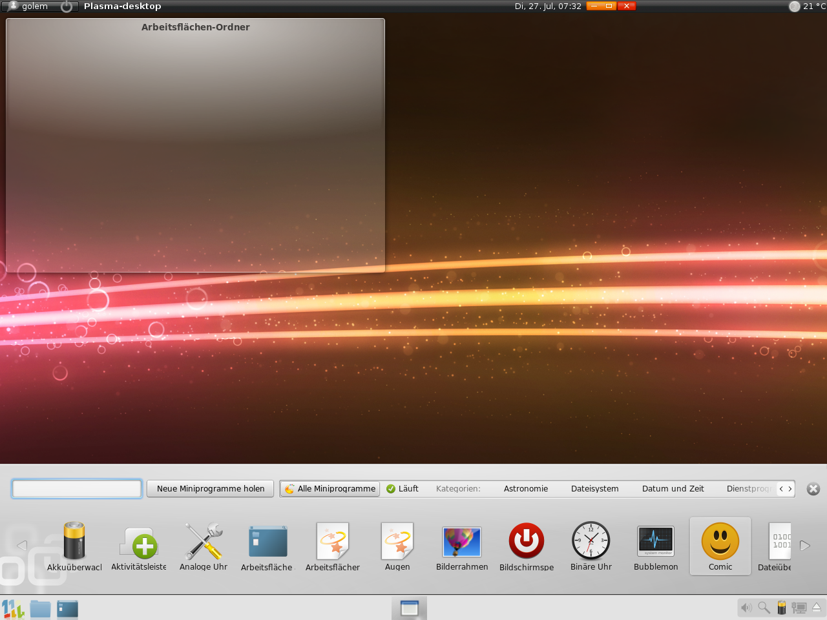Screen dimensions: 827x620
Task: Click the widget search input field
Action: point(76,489)
